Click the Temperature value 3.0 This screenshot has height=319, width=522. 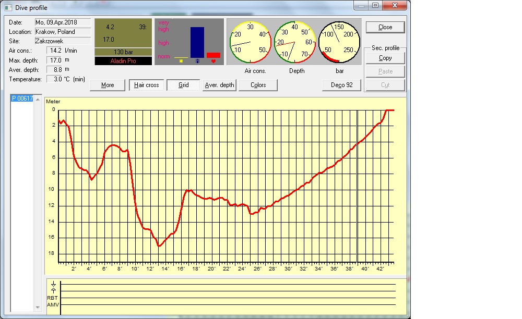[x=54, y=79]
